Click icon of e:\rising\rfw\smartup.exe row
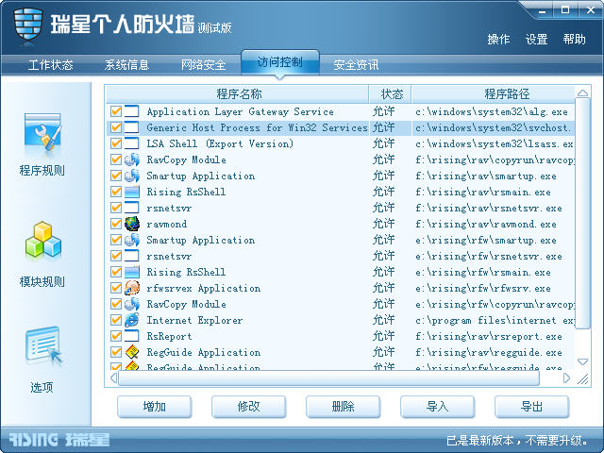 coord(132,240)
